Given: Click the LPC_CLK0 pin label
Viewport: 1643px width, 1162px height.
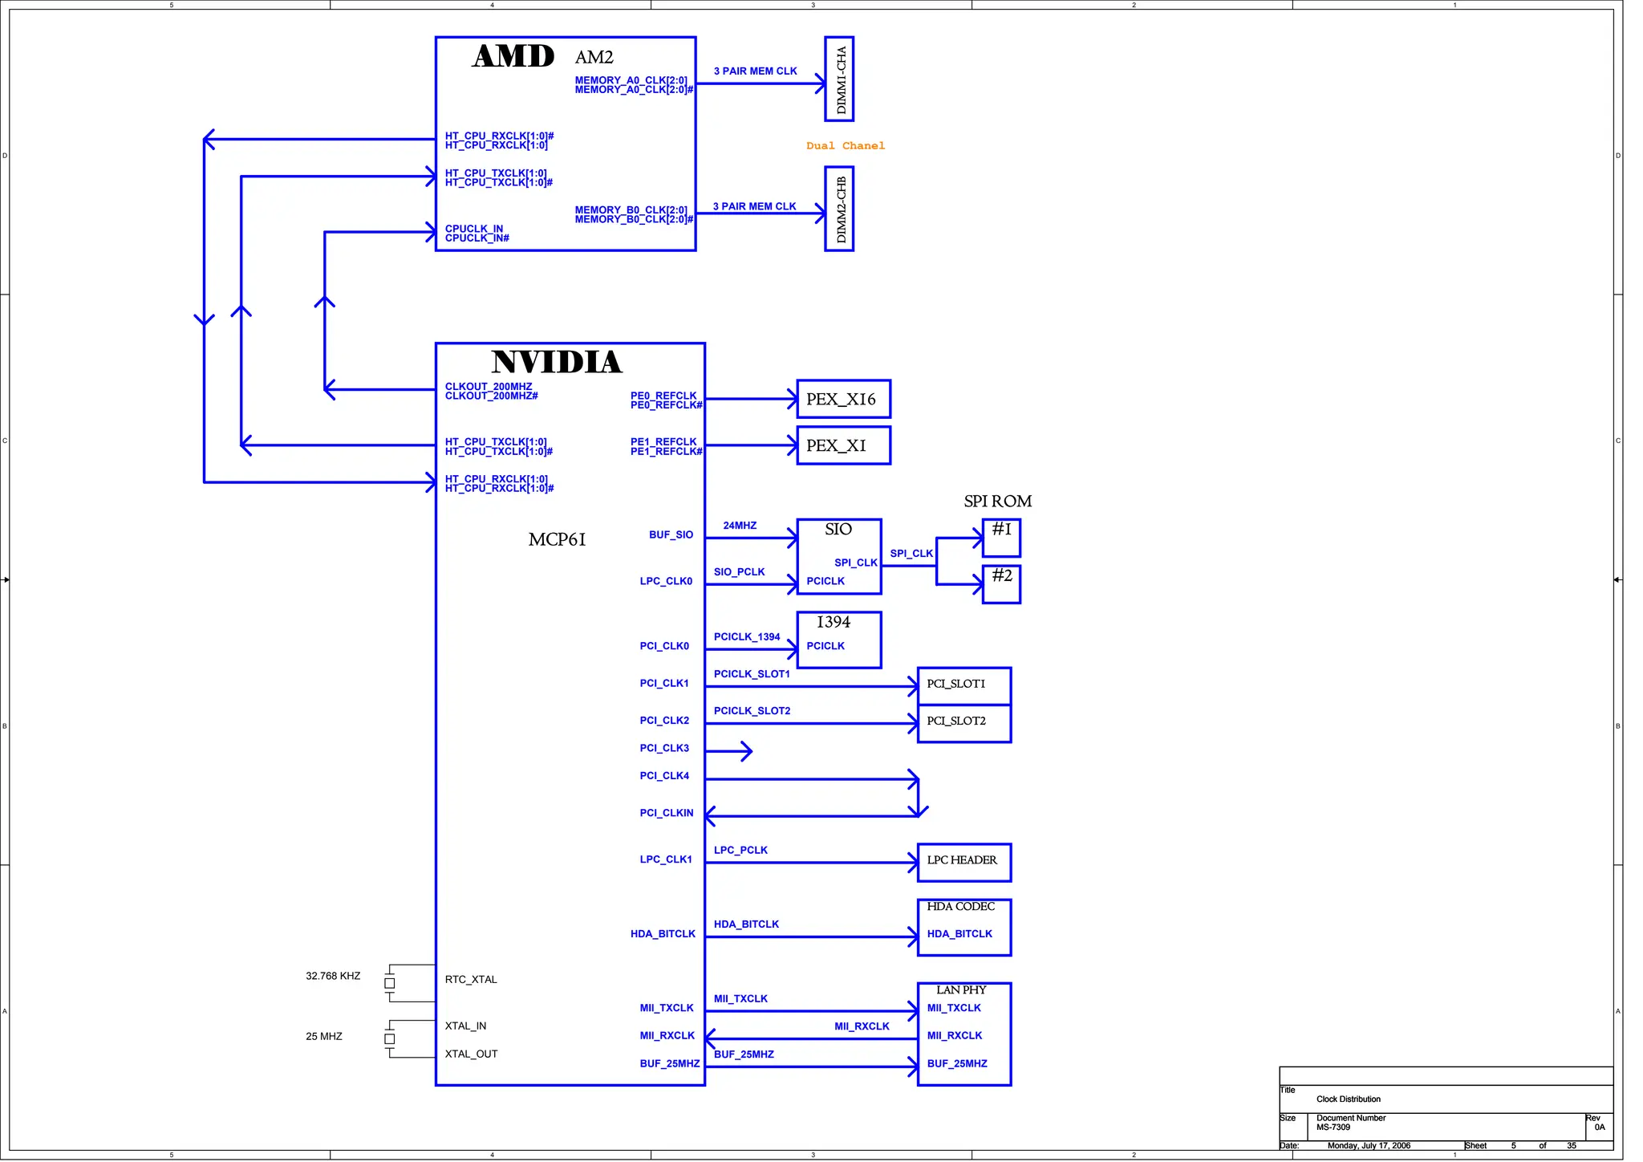Looking at the screenshot, I should coord(666,581).
